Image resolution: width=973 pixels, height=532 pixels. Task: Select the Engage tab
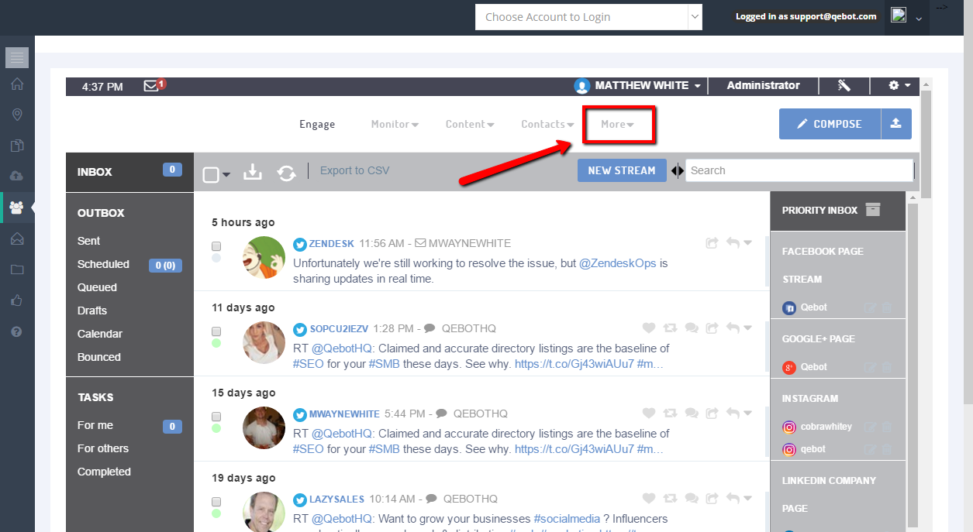tap(317, 125)
